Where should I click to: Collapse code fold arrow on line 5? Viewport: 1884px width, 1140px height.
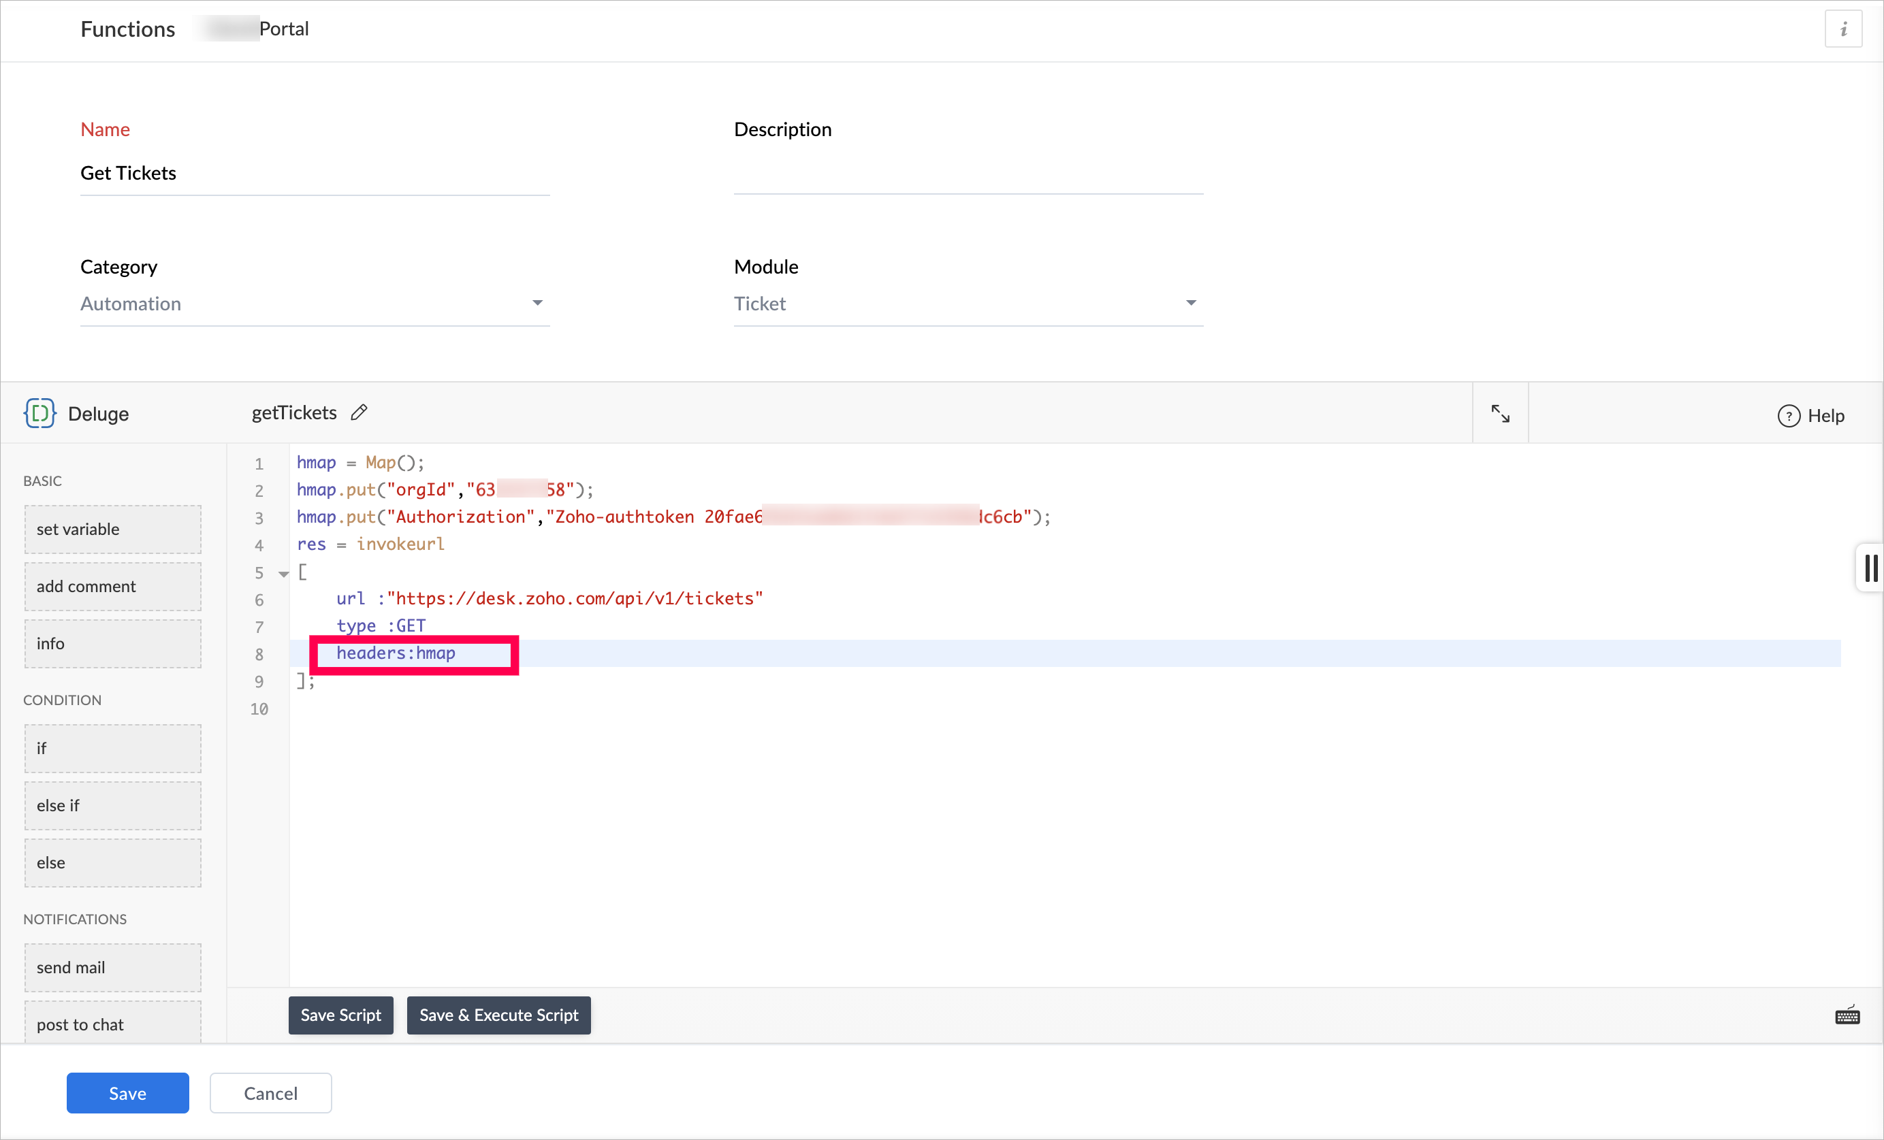click(x=284, y=574)
